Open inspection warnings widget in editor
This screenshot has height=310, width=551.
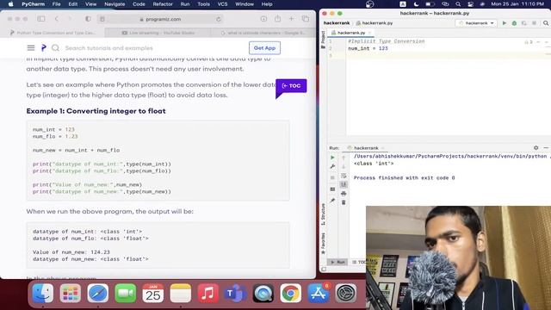pos(529,42)
